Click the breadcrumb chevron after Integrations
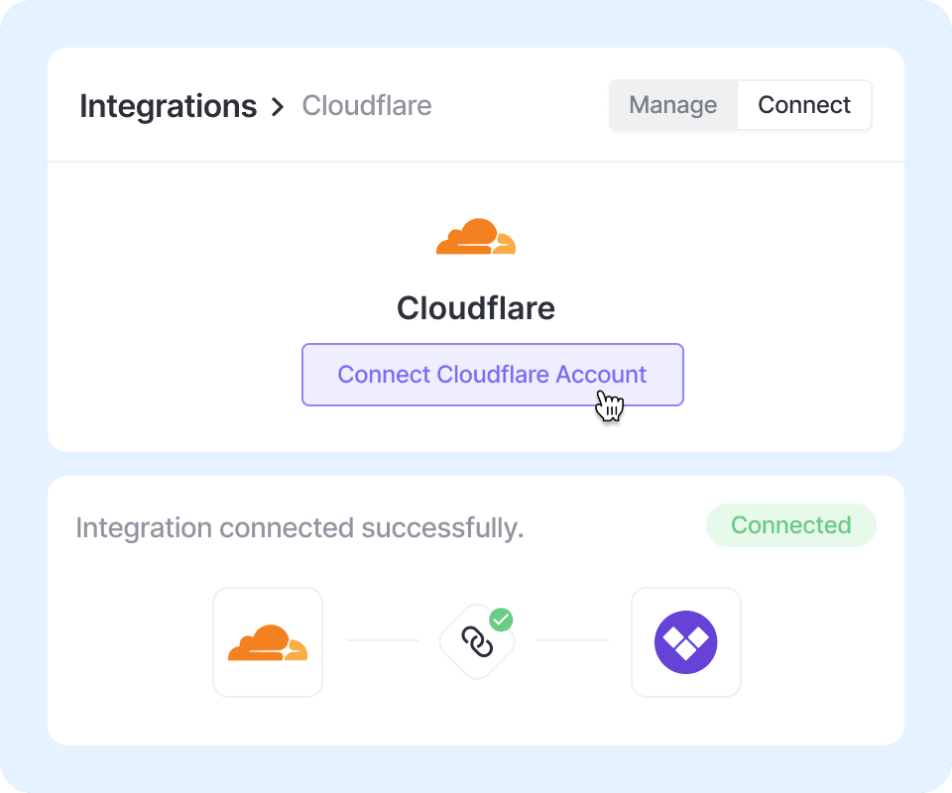 278,107
